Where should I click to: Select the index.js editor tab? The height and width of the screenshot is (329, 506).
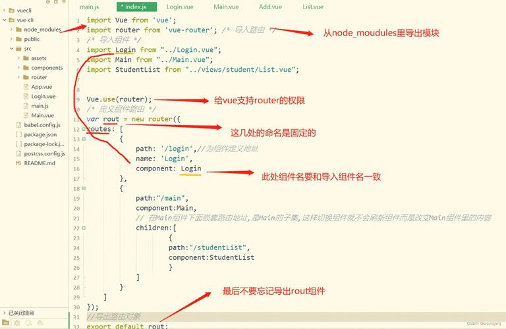tap(136, 7)
